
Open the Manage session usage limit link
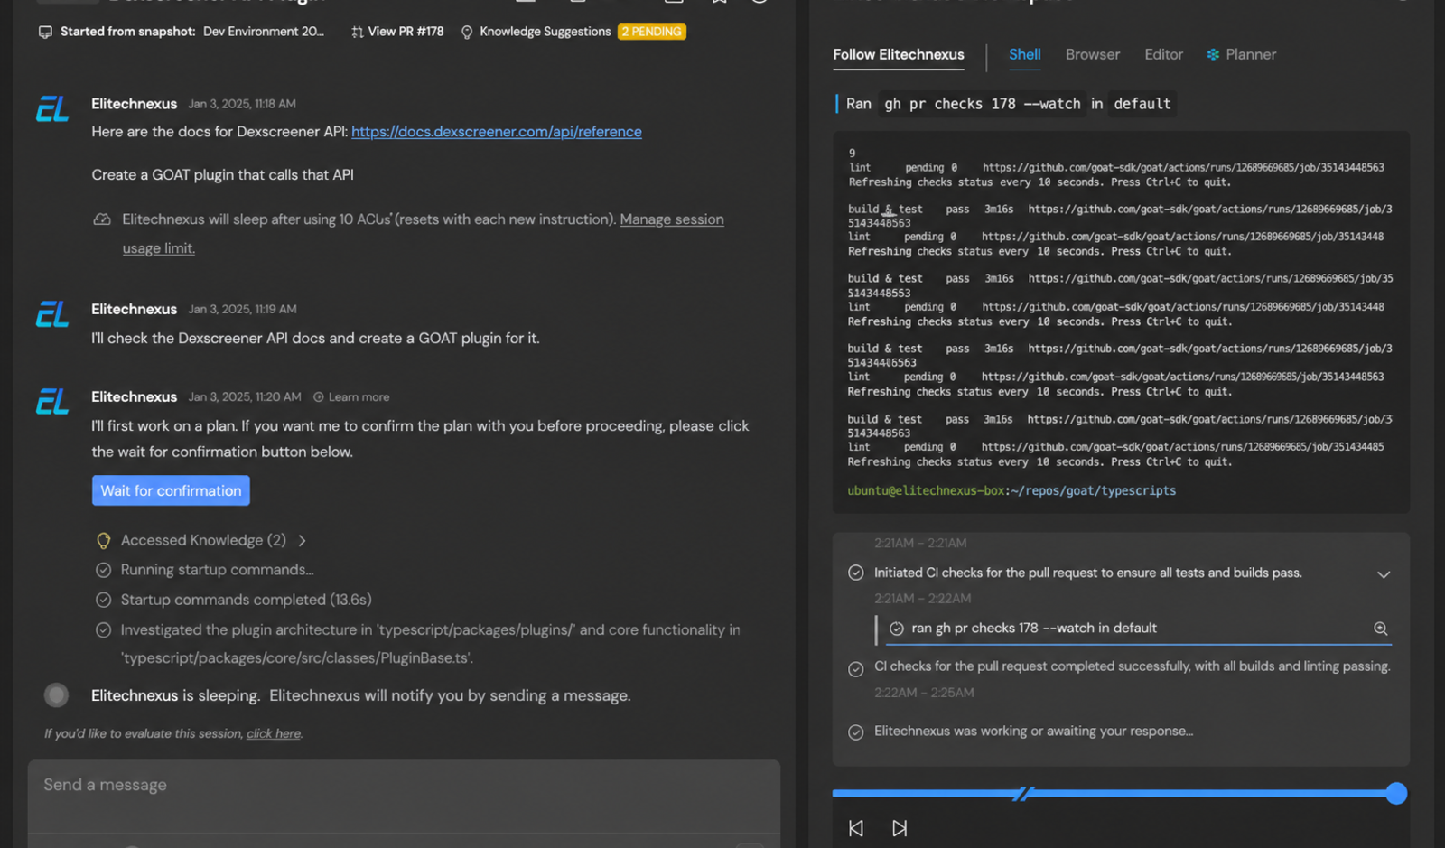(672, 219)
